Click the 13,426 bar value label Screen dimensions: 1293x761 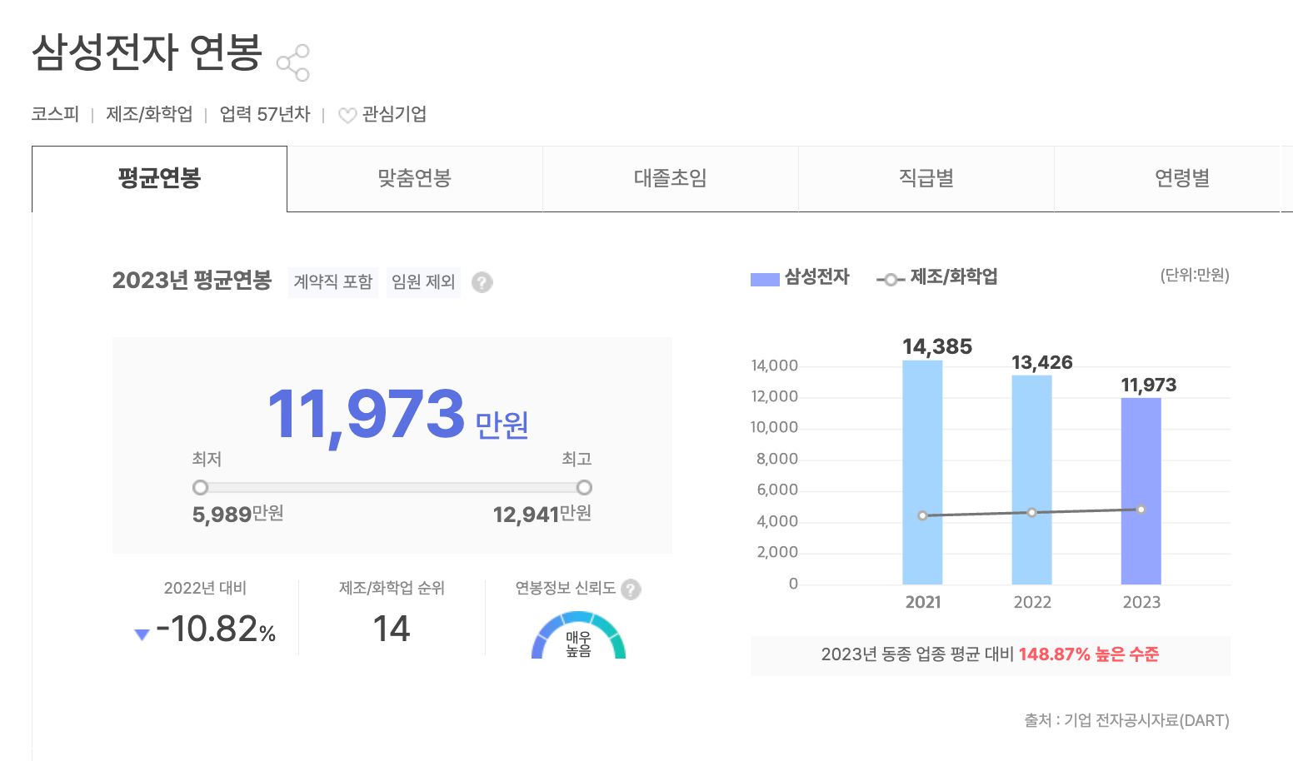pos(1042,362)
